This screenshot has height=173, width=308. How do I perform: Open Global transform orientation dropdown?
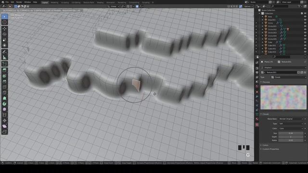[x=114, y=6]
